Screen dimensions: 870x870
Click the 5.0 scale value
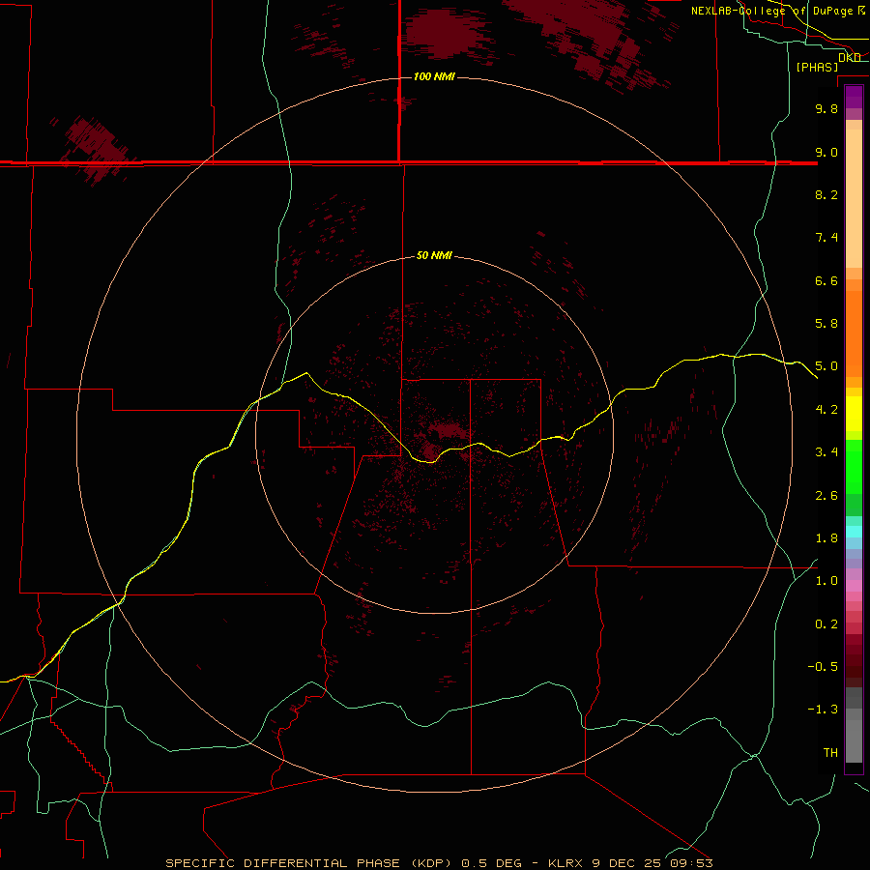826,366
